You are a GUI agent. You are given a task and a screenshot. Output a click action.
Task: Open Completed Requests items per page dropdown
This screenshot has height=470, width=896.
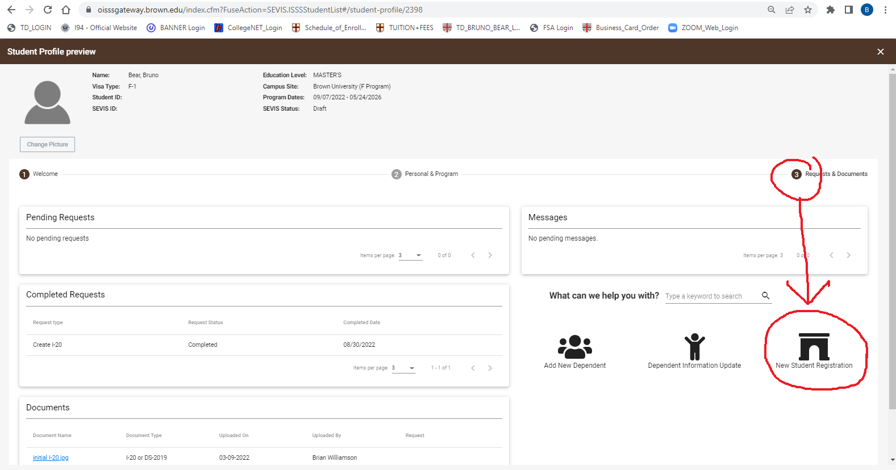403,368
